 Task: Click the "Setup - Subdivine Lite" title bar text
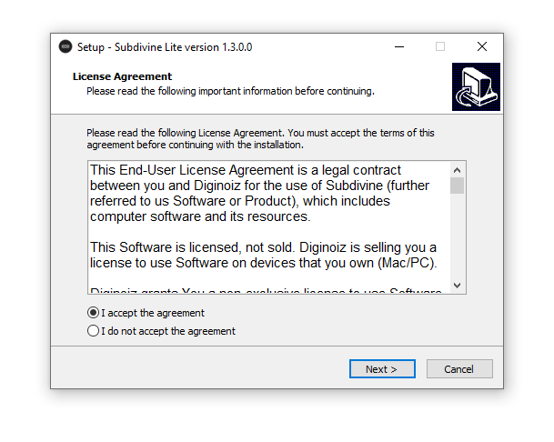point(165,46)
